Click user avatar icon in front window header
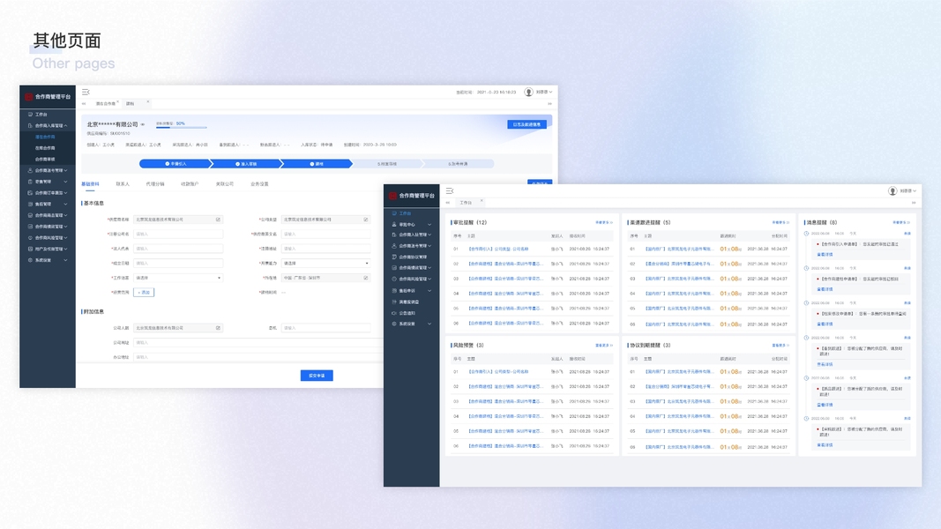Screen dimensions: 941x529 [892, 190]
